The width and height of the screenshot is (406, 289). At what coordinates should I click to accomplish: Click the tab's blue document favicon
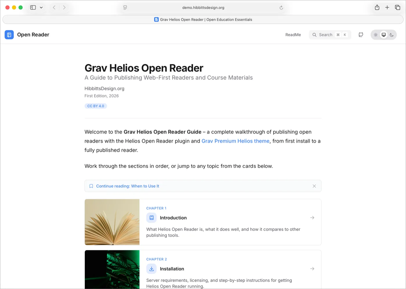pyautogui.click(x=156, y=19)
